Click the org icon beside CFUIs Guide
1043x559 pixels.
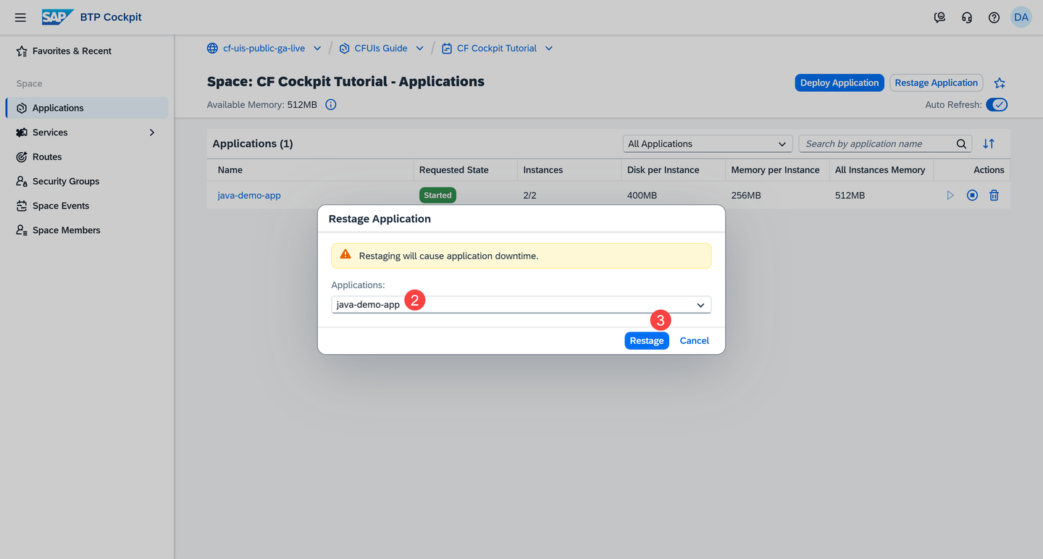coord(344,49)
